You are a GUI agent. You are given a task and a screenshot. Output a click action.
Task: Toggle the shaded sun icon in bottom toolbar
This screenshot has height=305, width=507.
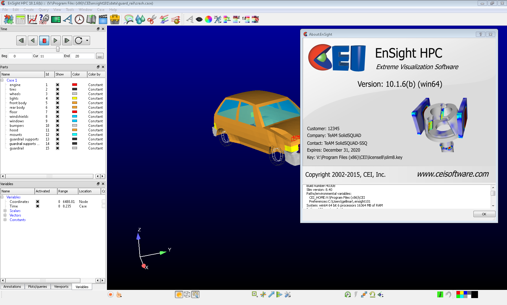point(179,294)
